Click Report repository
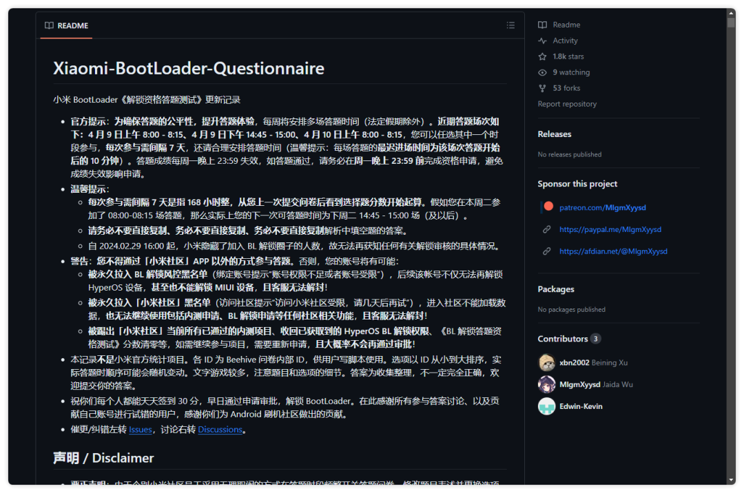 pos(567,104)
